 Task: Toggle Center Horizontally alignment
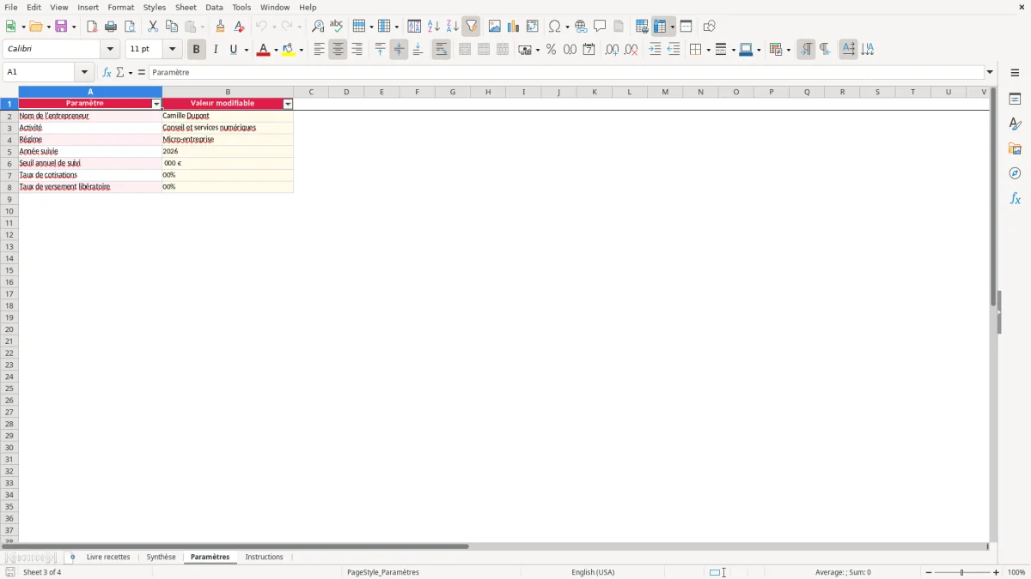pos(338,50)
